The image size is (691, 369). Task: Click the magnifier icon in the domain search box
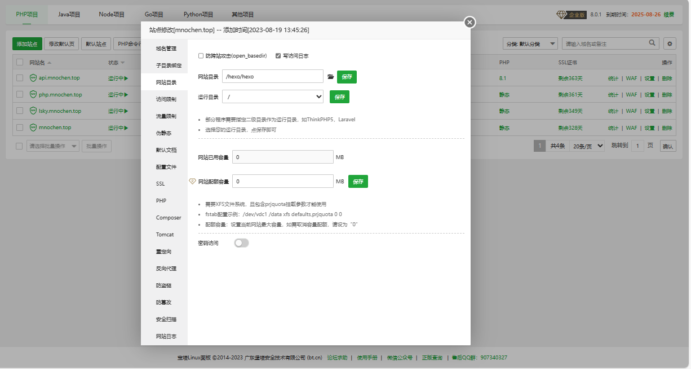click(652, 43)
